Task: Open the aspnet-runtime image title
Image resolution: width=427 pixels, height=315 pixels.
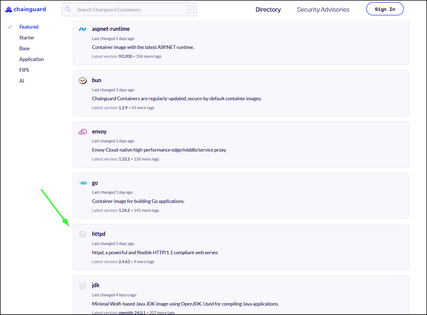Action: pos(111,29)
